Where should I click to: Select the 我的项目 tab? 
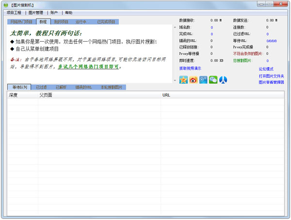(61, 22)
